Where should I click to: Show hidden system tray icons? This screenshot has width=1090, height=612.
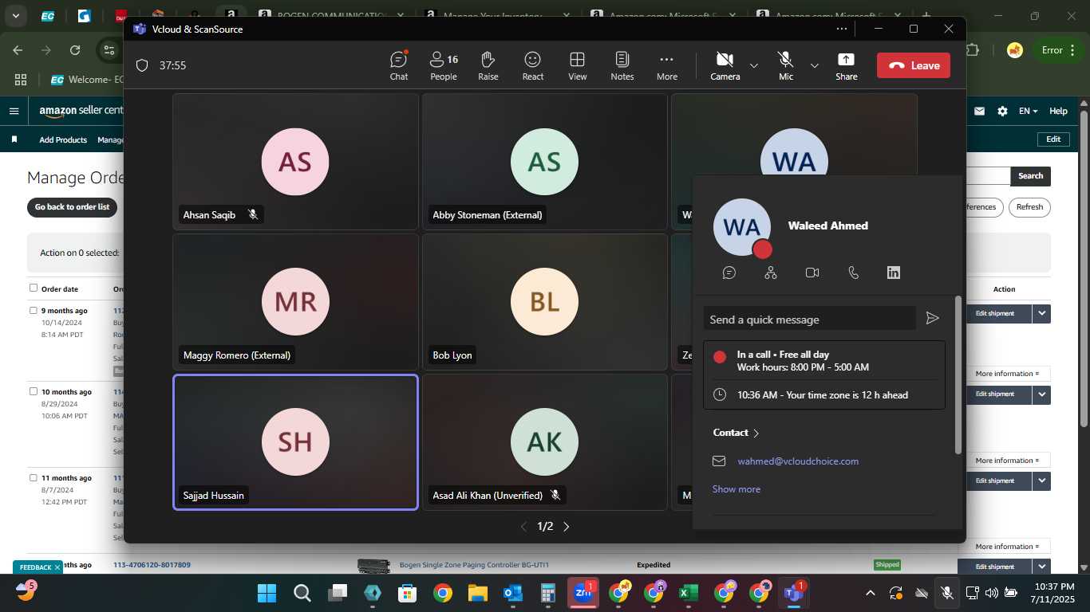tap(871, 593)
